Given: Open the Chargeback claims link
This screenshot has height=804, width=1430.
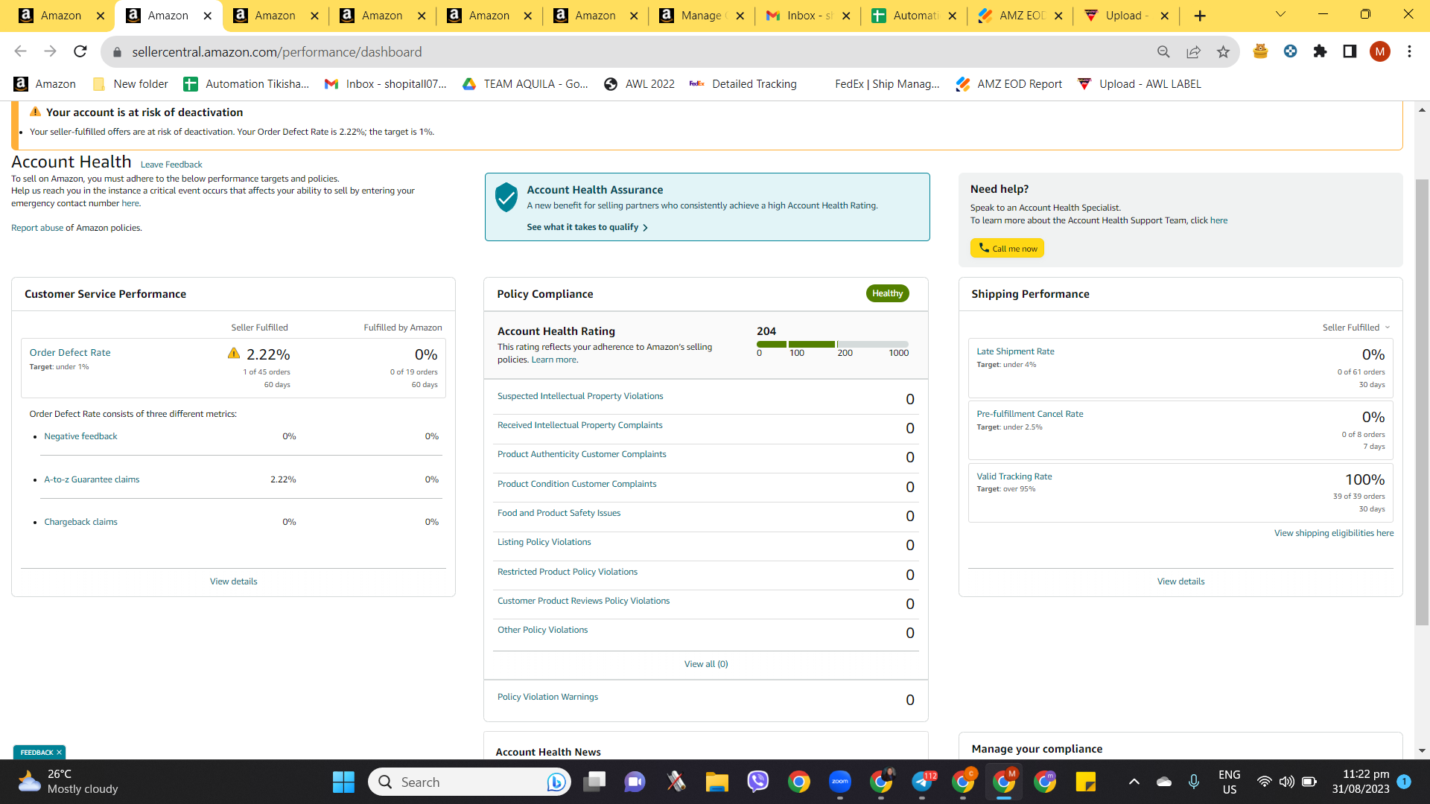Looking at the screenshot, I should (80, 522).
